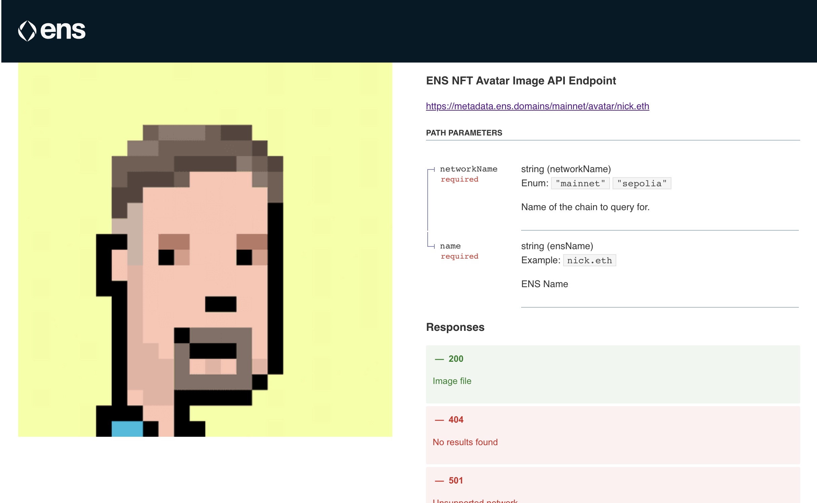
Task: Click the PATH PARAMETERS heading
Action: 464,133
